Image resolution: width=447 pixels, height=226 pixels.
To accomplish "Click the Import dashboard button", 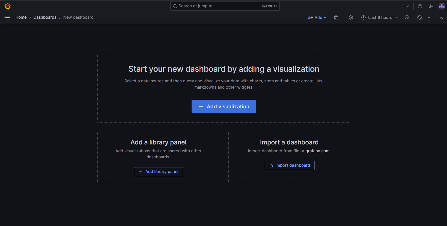I will tap(289, 165).
